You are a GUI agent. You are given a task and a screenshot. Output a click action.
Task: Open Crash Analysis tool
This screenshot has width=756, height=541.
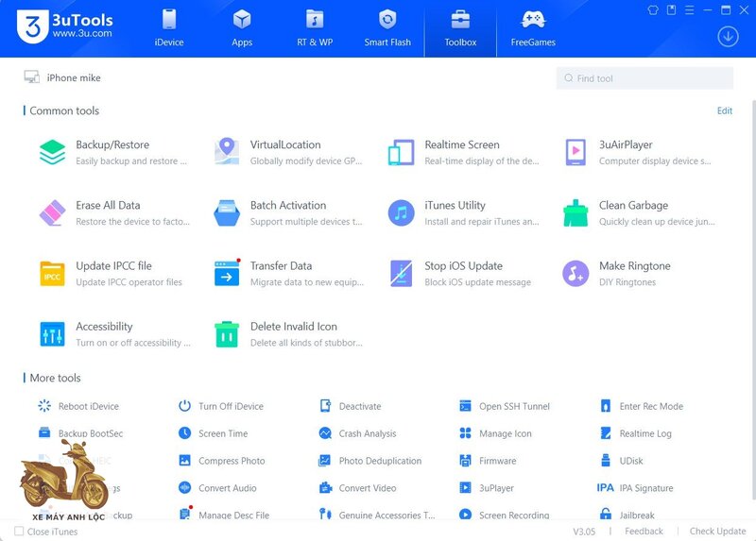click(x=357, y=433)
